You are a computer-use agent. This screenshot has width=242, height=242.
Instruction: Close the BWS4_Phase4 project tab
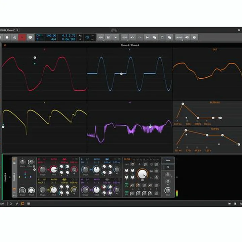coord(17,30)
